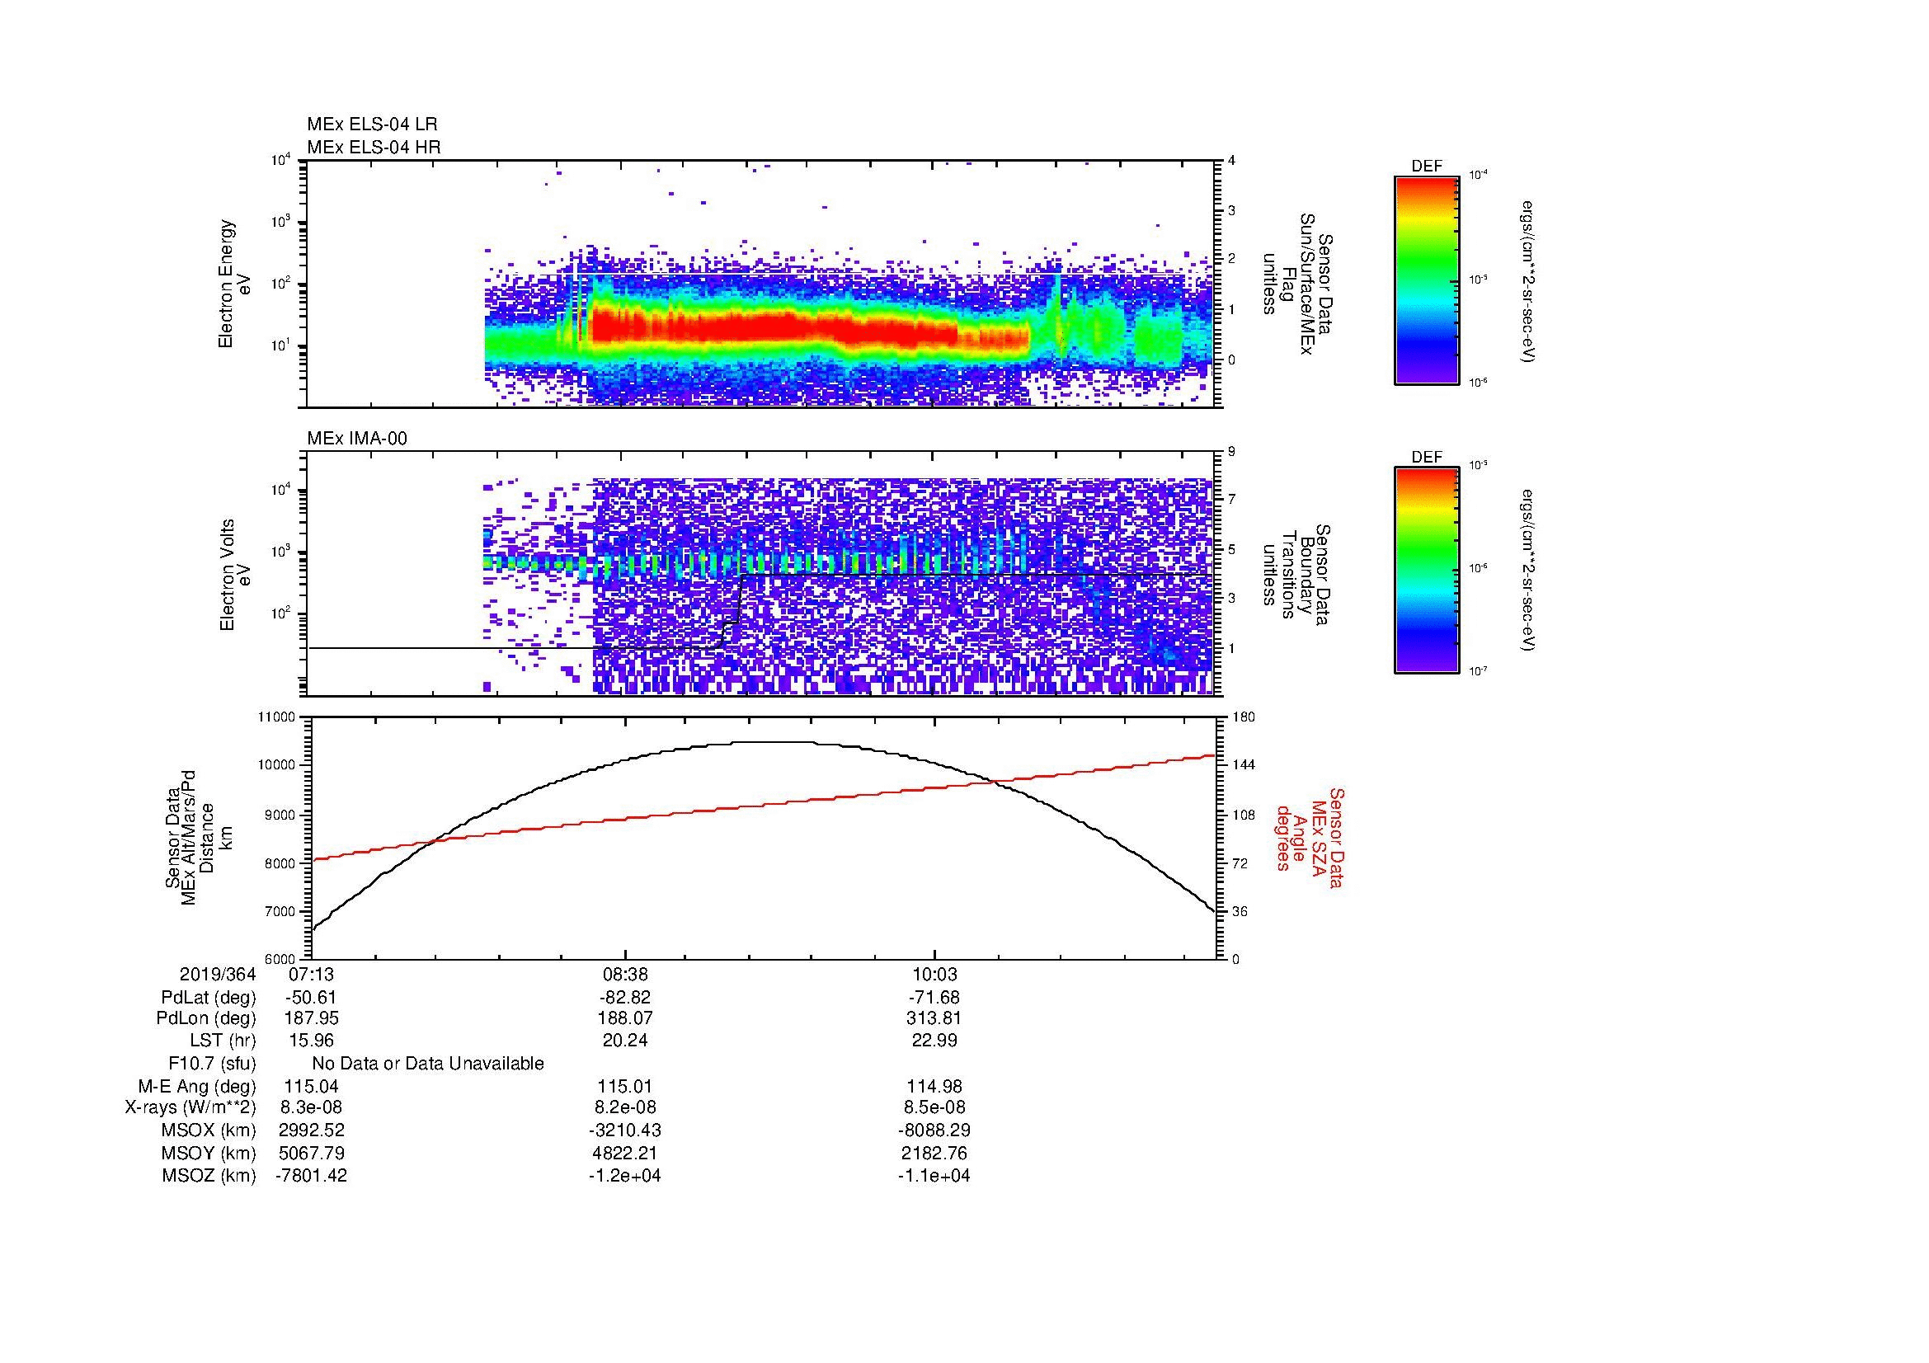Screen dimensions: 1929x1363
Task: Click the time tick label '08:38'
Action: pyautogui.click(x=625, y=975)
